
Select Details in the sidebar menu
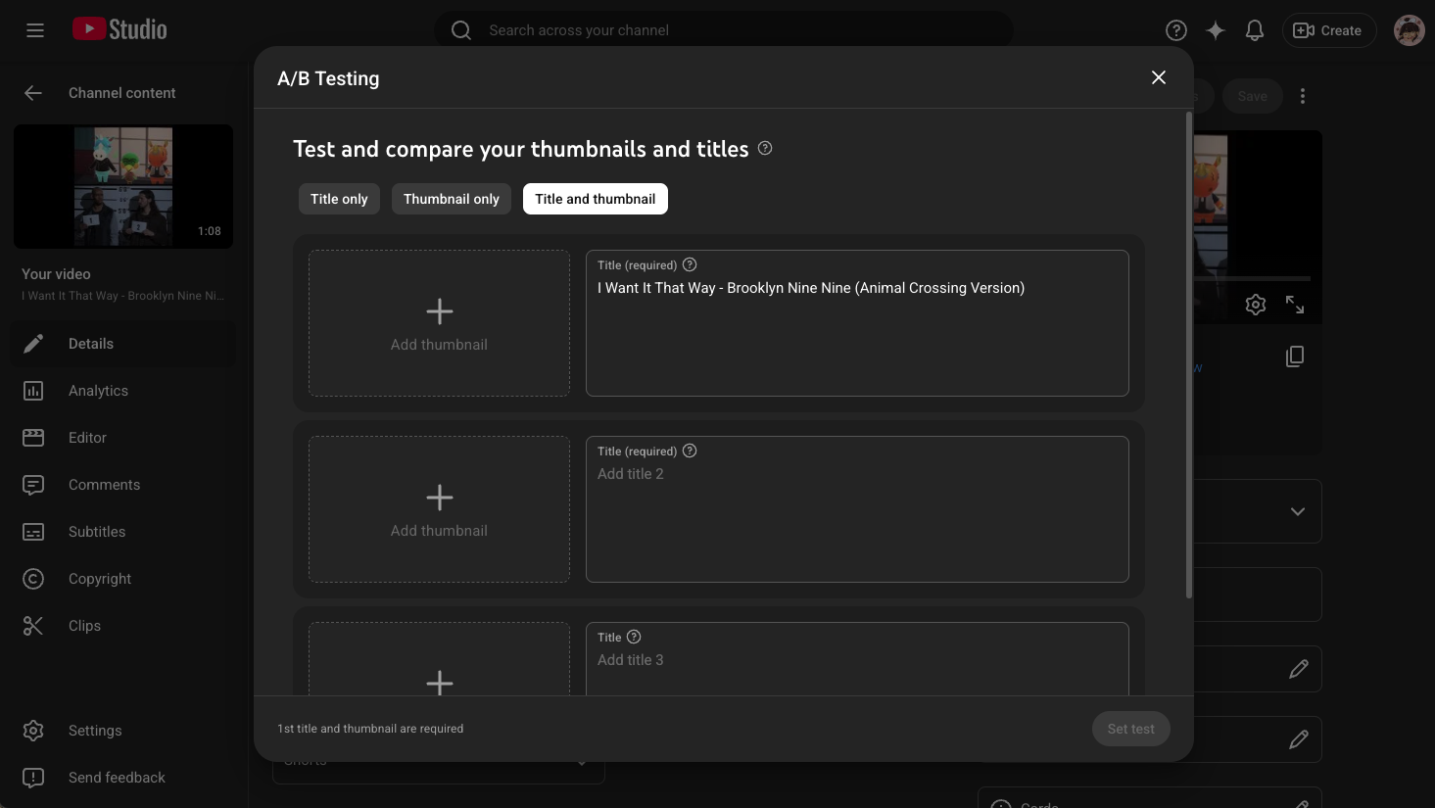[90, 343]
